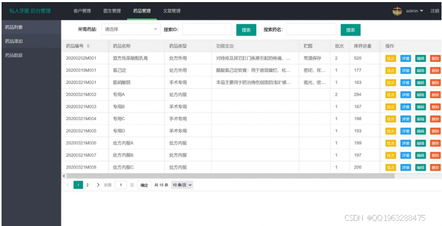Click the next page arrow
Viewport: 442px width, 226px height.
[x=98, y=185]
